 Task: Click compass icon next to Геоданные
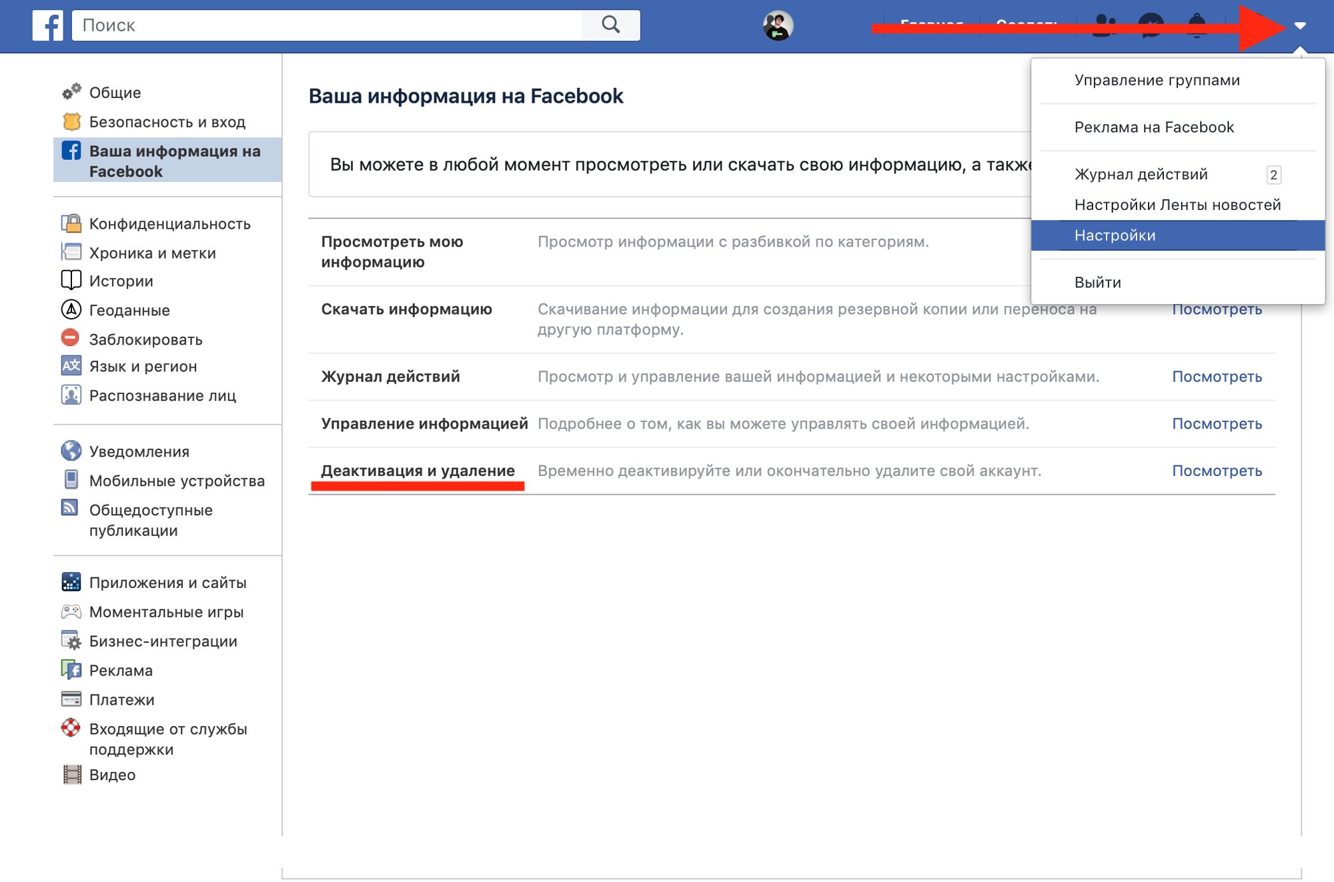pos(71,310)
